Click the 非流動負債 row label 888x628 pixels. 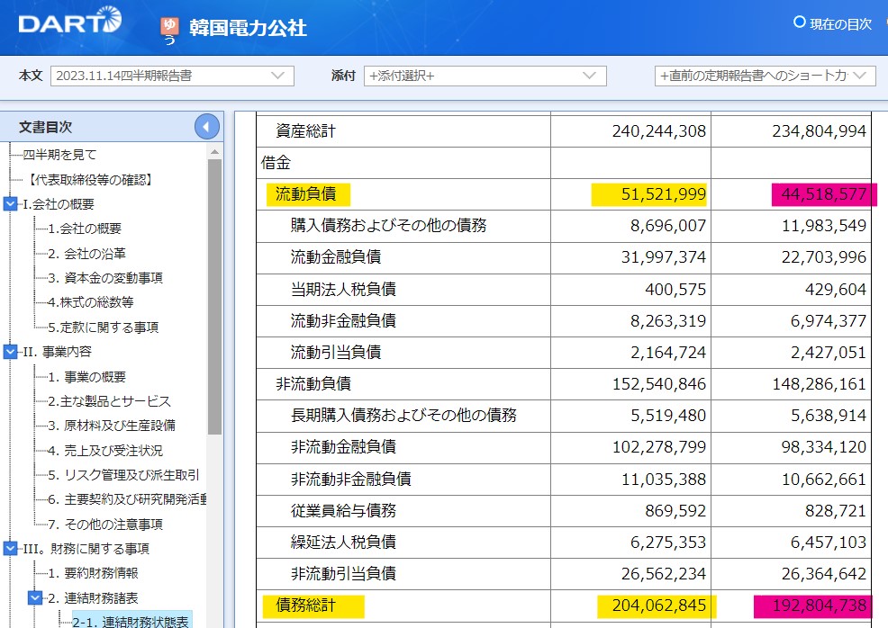(x=313, y=383)
